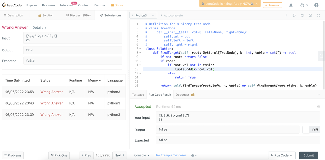Click the streak flame icon
This screenshot has height=160, width=325.
coord(302,5)
